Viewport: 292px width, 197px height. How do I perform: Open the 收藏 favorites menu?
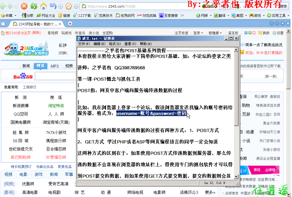click(9, 16)
